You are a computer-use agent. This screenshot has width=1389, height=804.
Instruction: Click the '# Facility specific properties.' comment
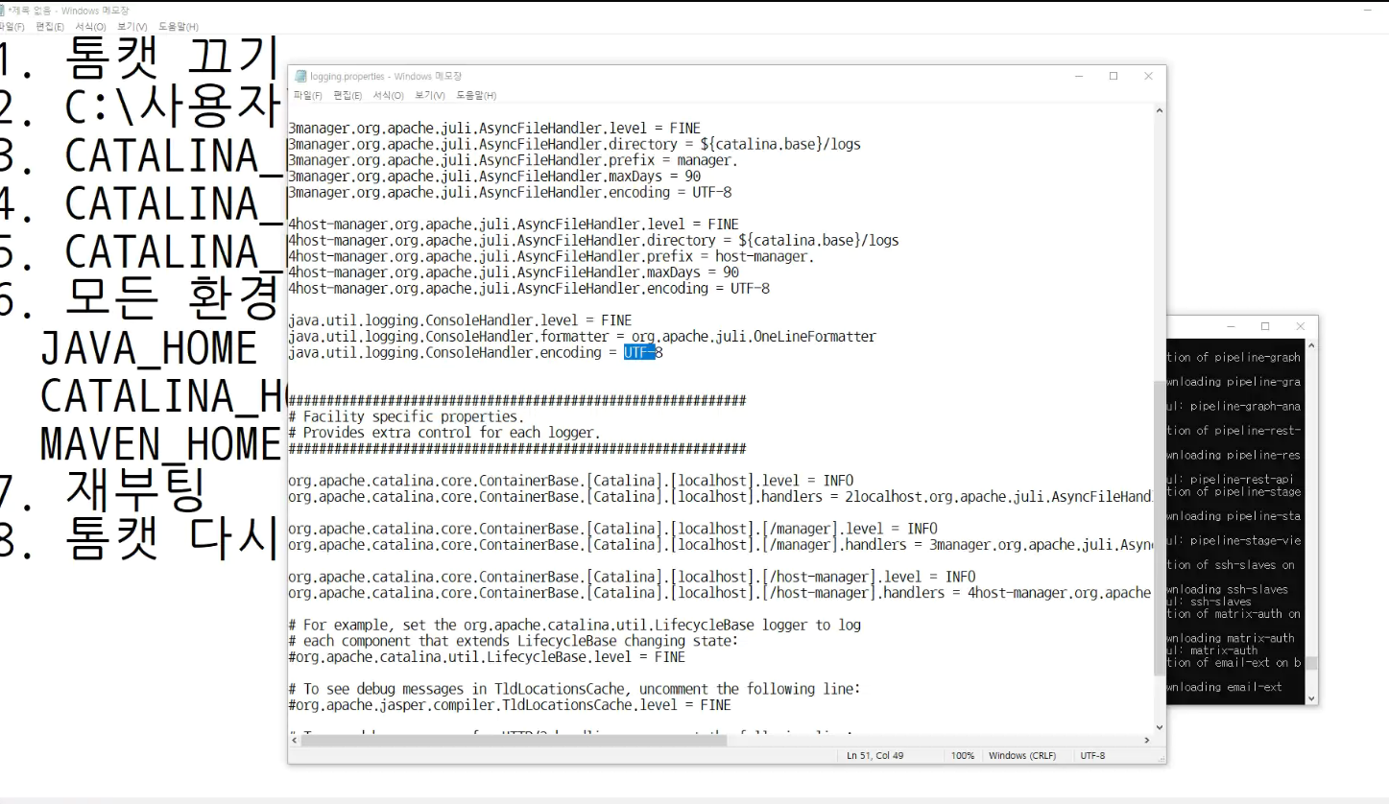click(x=406, y=416)
